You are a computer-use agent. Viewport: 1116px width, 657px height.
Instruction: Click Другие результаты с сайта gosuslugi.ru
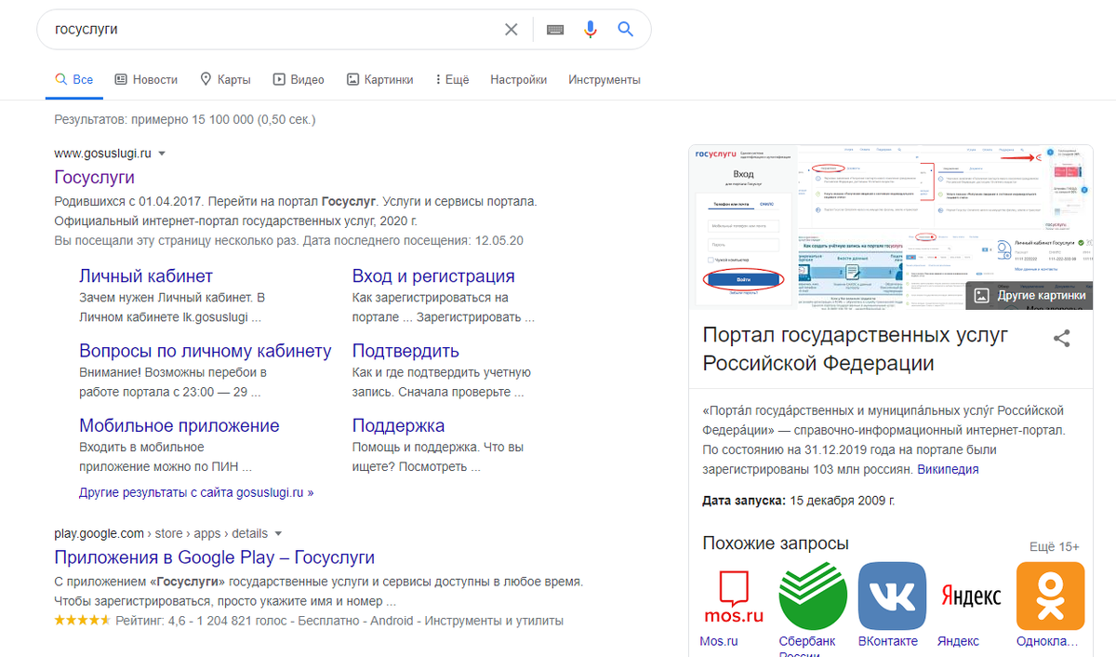pos(196,492)
